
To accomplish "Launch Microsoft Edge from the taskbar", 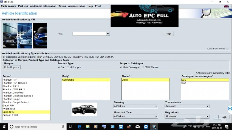I will click(79, 127).
